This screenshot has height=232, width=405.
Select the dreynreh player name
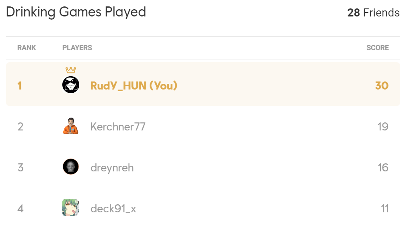tap(112, 167)
